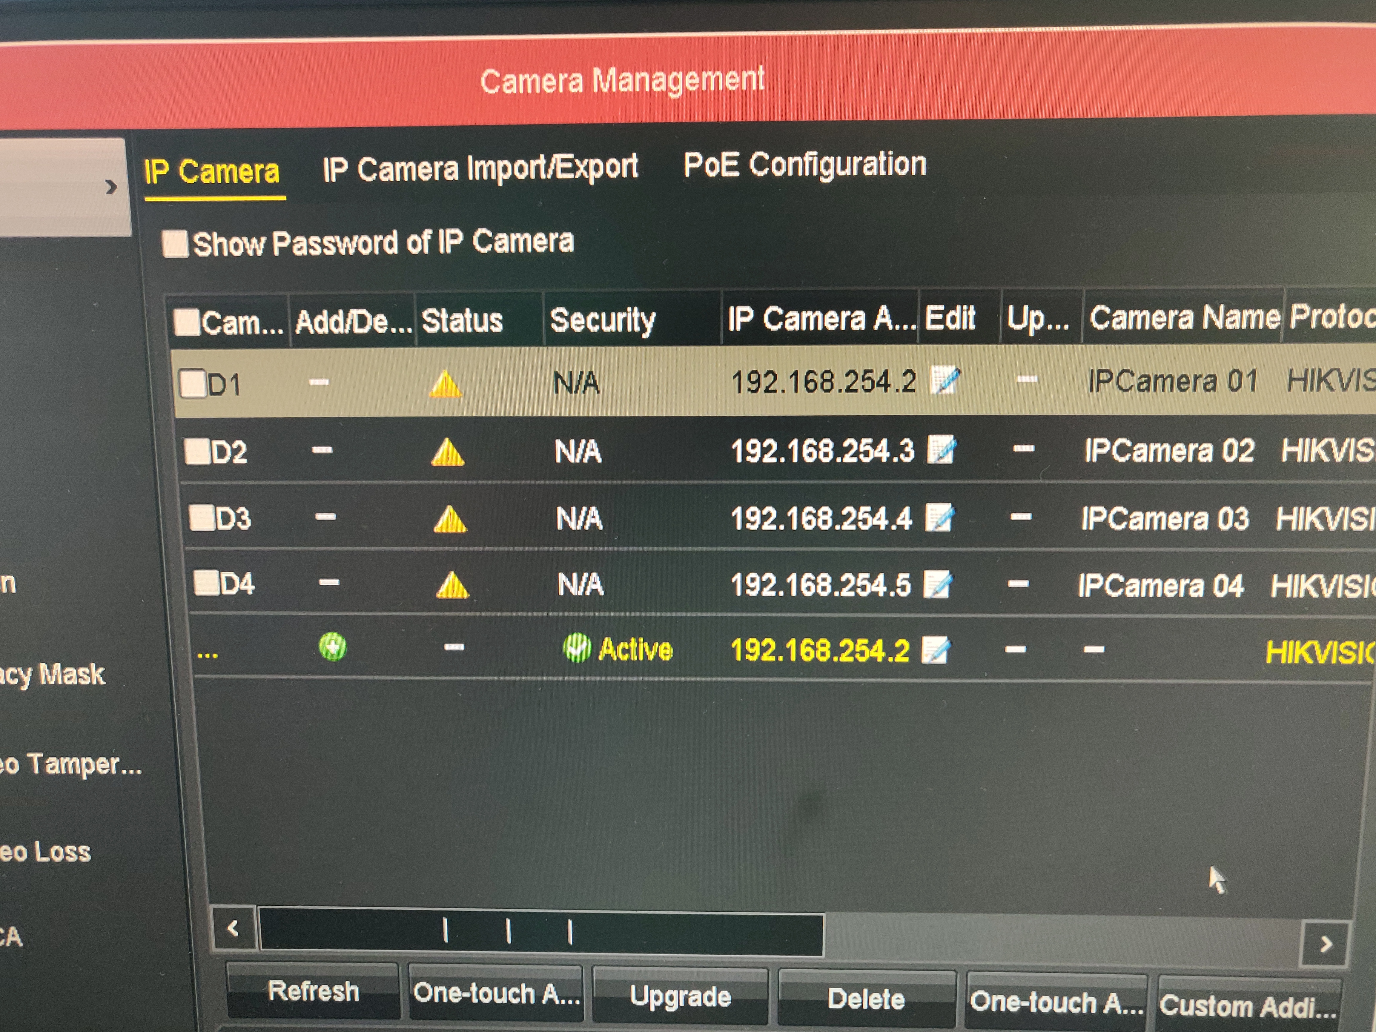Click the Refresh button
Screen dimensions: 1376x1032
pos(313,990)
